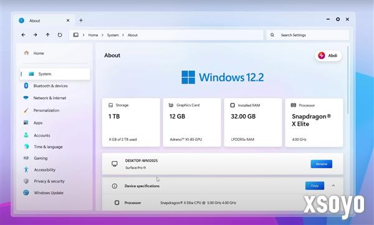The height and width of the screenshot is (225, 374).
Task: Select the About tab
Action: click(x=44, y=21)
